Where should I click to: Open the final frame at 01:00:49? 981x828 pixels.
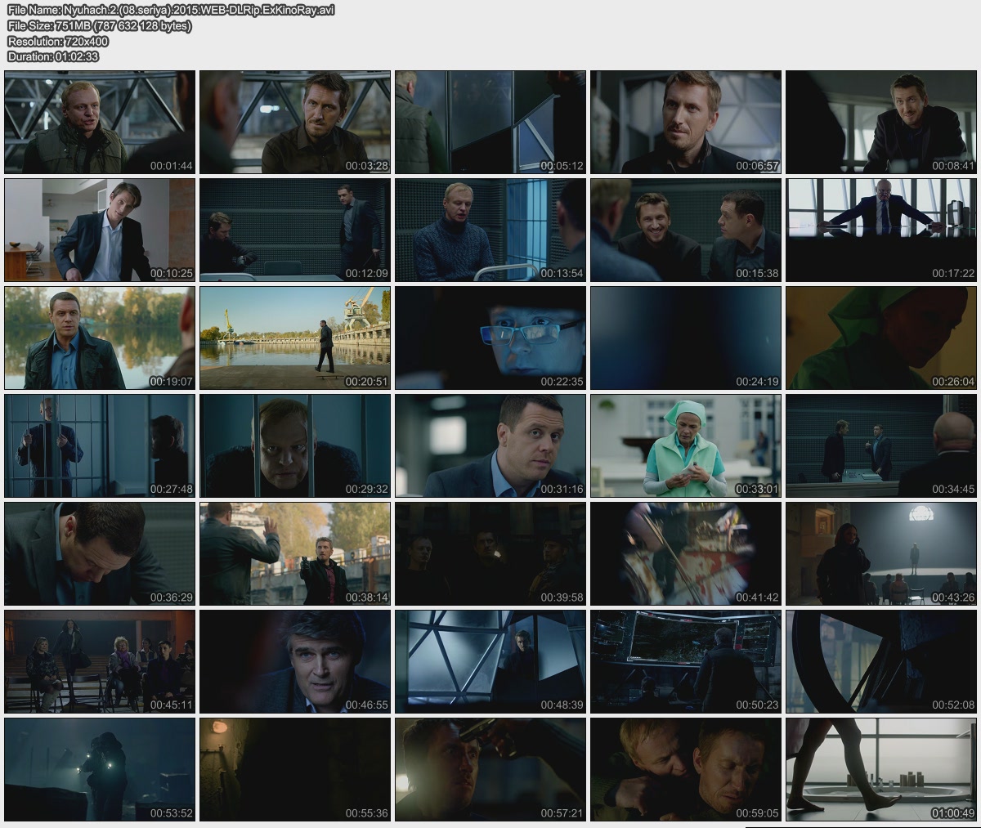point(881,769)
